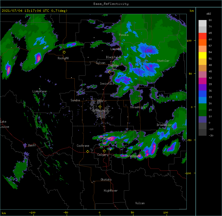222x216 pixels.
Task: Select the dark green 10-20 dBZ swatch
Action: pyautogui.click(x=202, y=113)
